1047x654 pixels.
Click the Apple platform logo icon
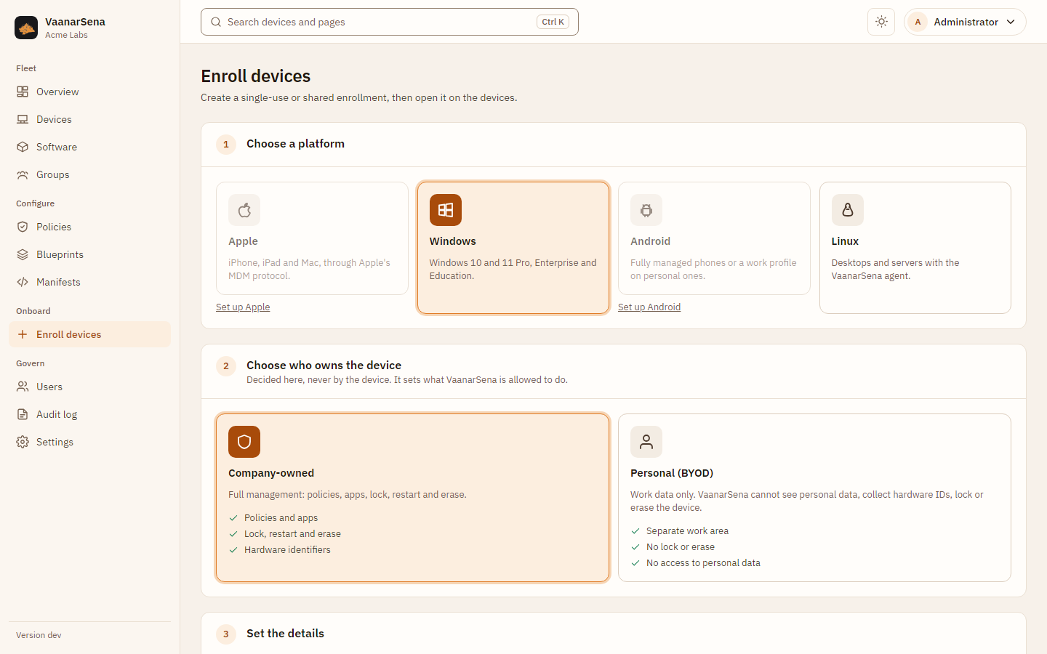(x=244, y=210)
